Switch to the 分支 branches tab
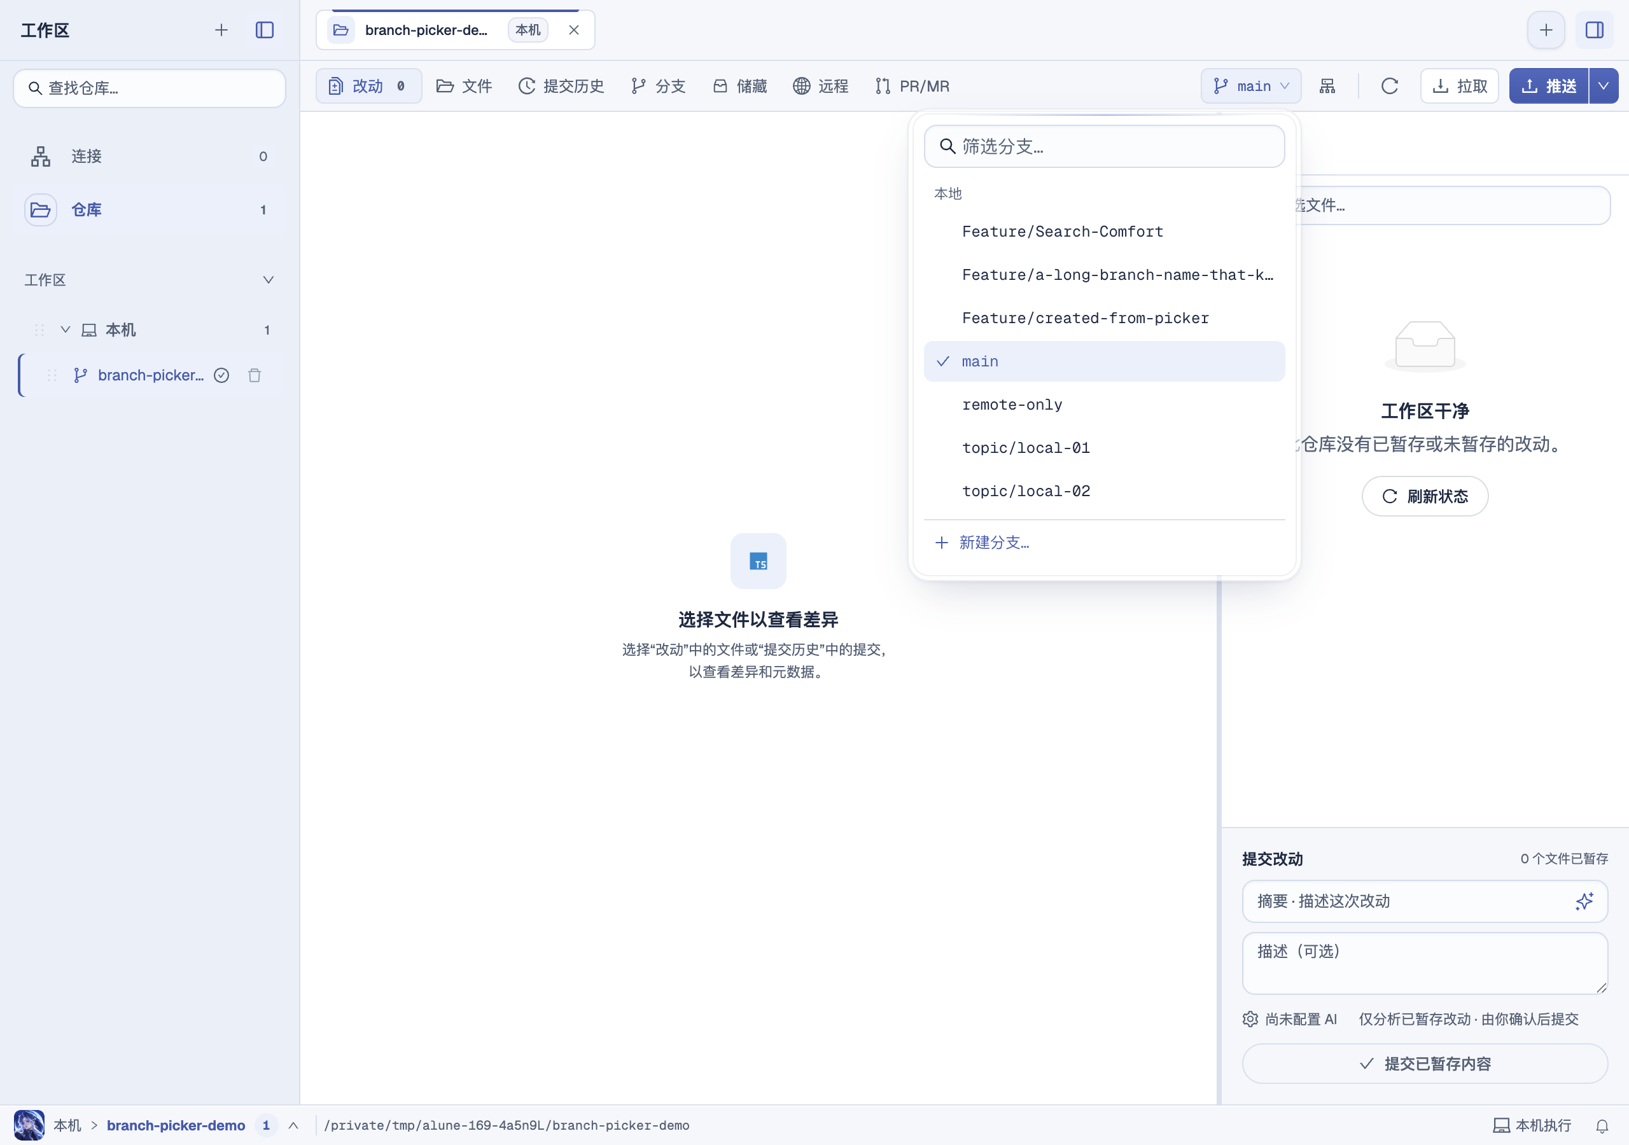The height and width of the screenshot is (1145, 1629). click(x=659, y=86)
